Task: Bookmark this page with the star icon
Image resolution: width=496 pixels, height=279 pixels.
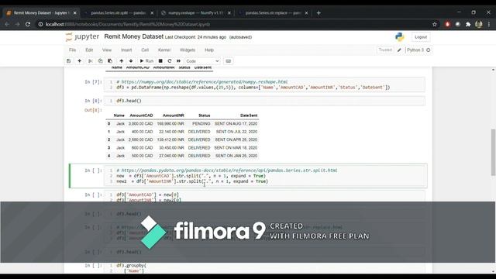Action: point(435,24)
